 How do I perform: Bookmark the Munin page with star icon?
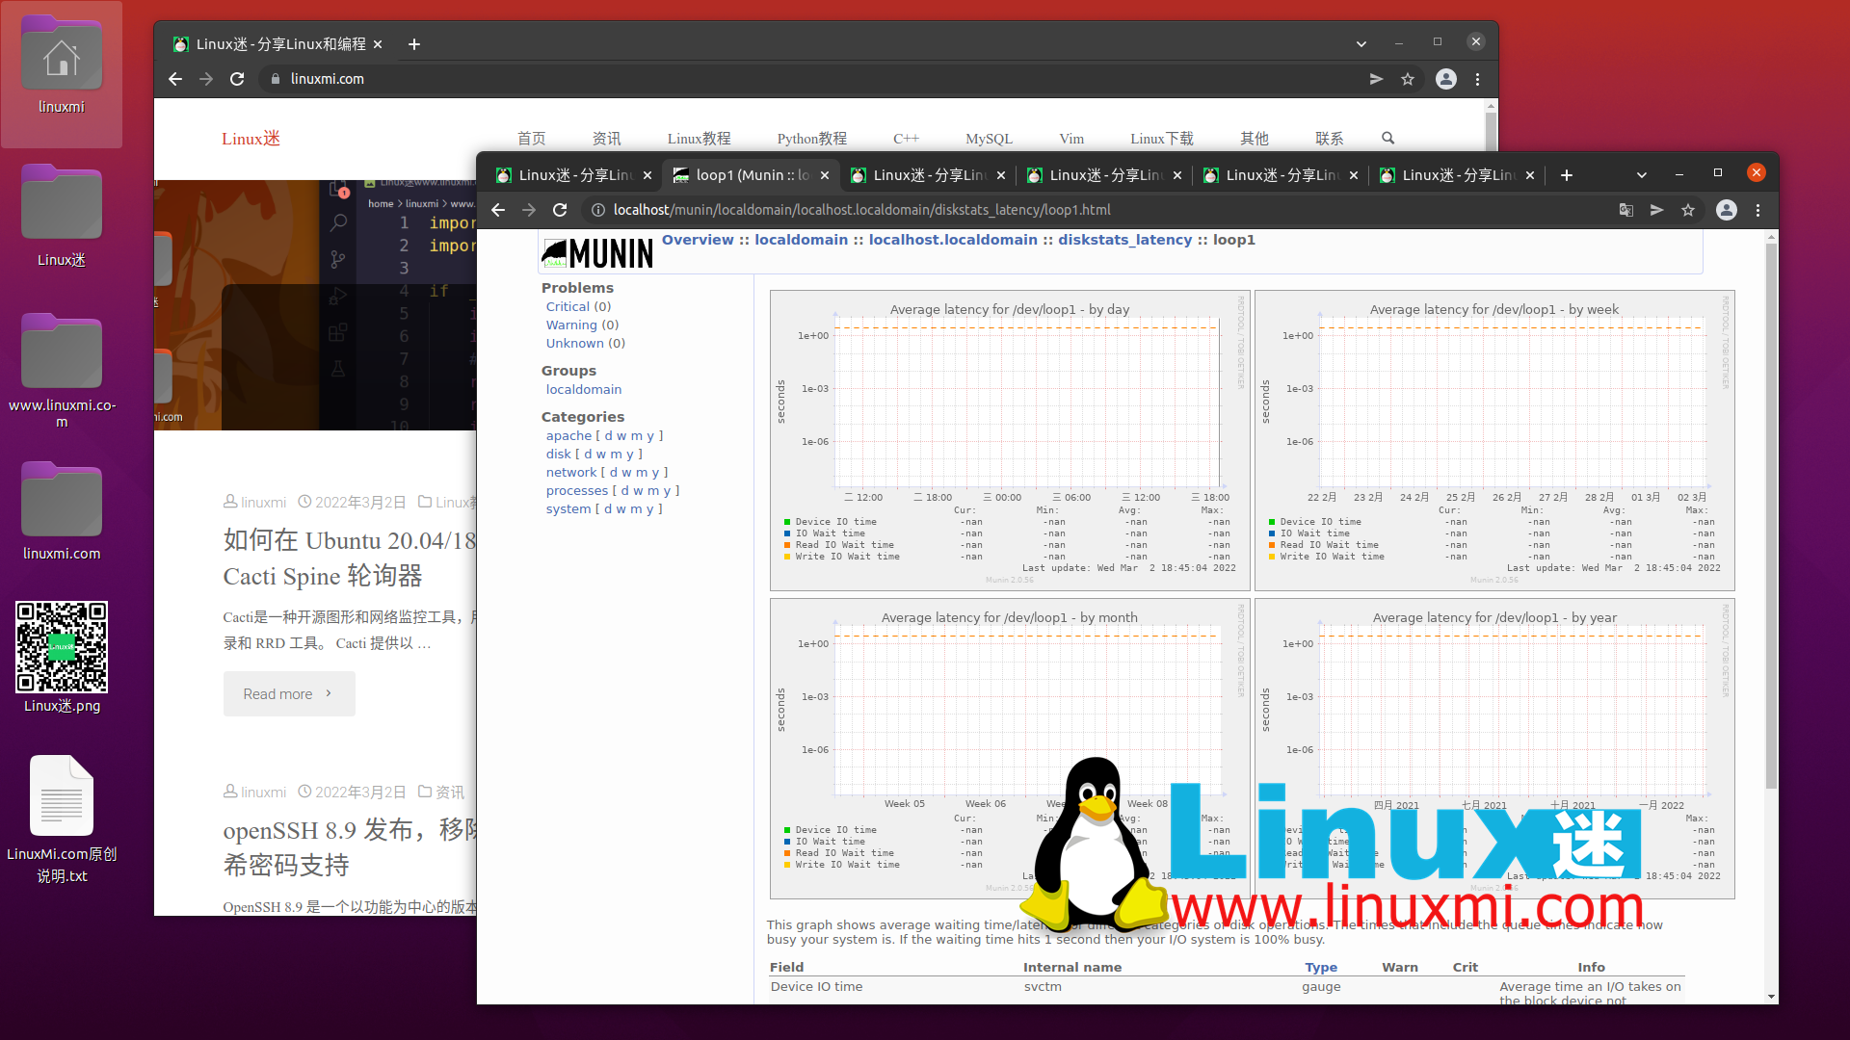(x=1688, y=210)
